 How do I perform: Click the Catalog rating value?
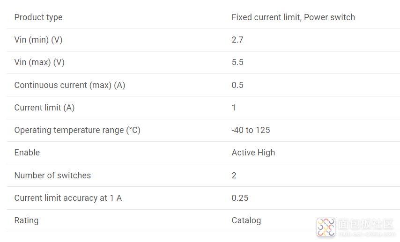coord(246,220)
